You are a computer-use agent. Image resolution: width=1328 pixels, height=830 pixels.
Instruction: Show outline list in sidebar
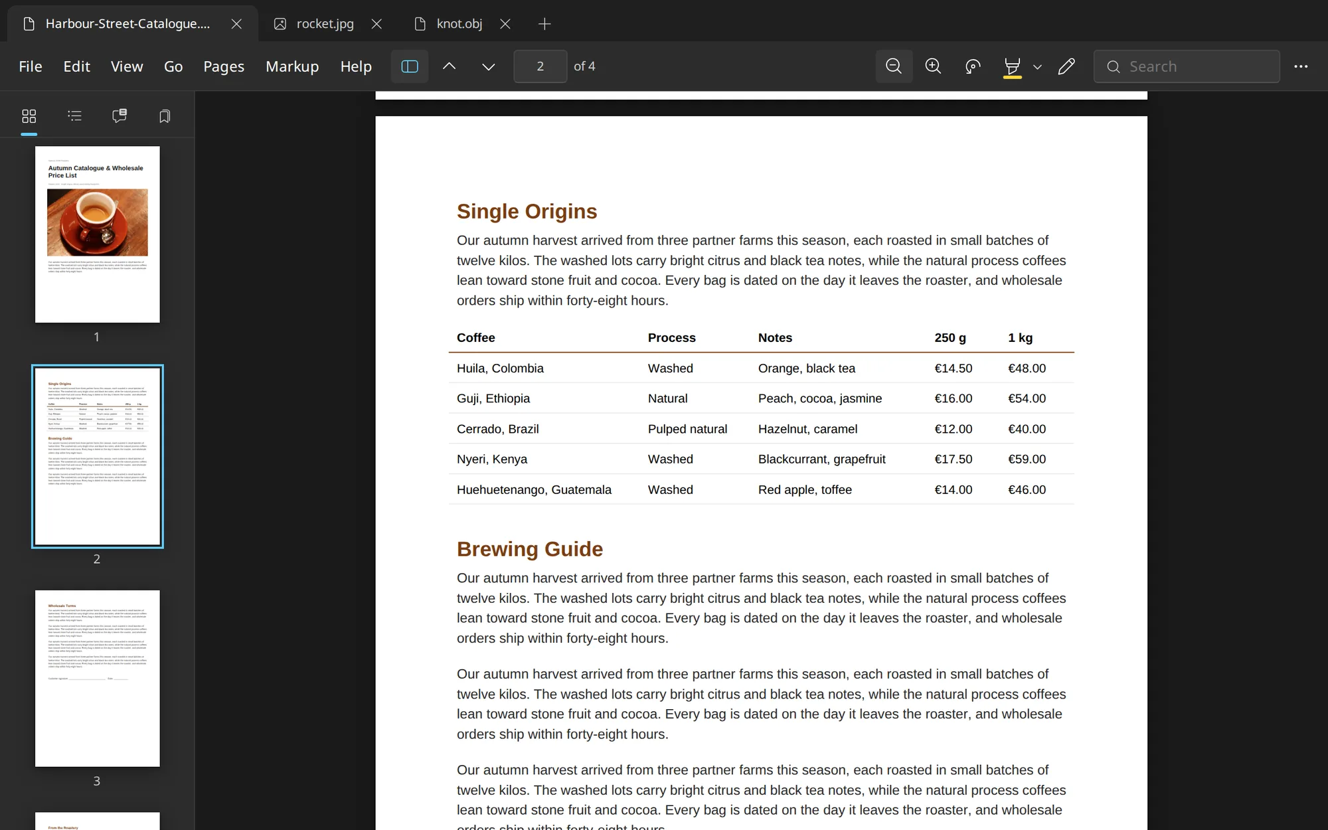coord(74,116)
